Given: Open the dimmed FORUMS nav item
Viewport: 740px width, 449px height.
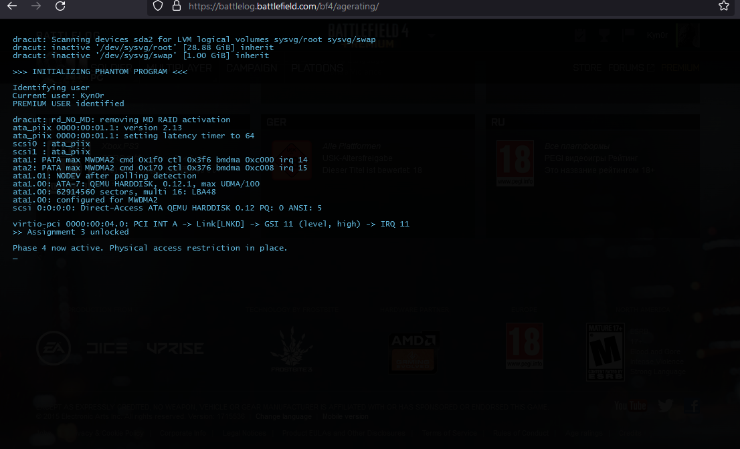Looking at the screenshot, I should click(630, 68).
